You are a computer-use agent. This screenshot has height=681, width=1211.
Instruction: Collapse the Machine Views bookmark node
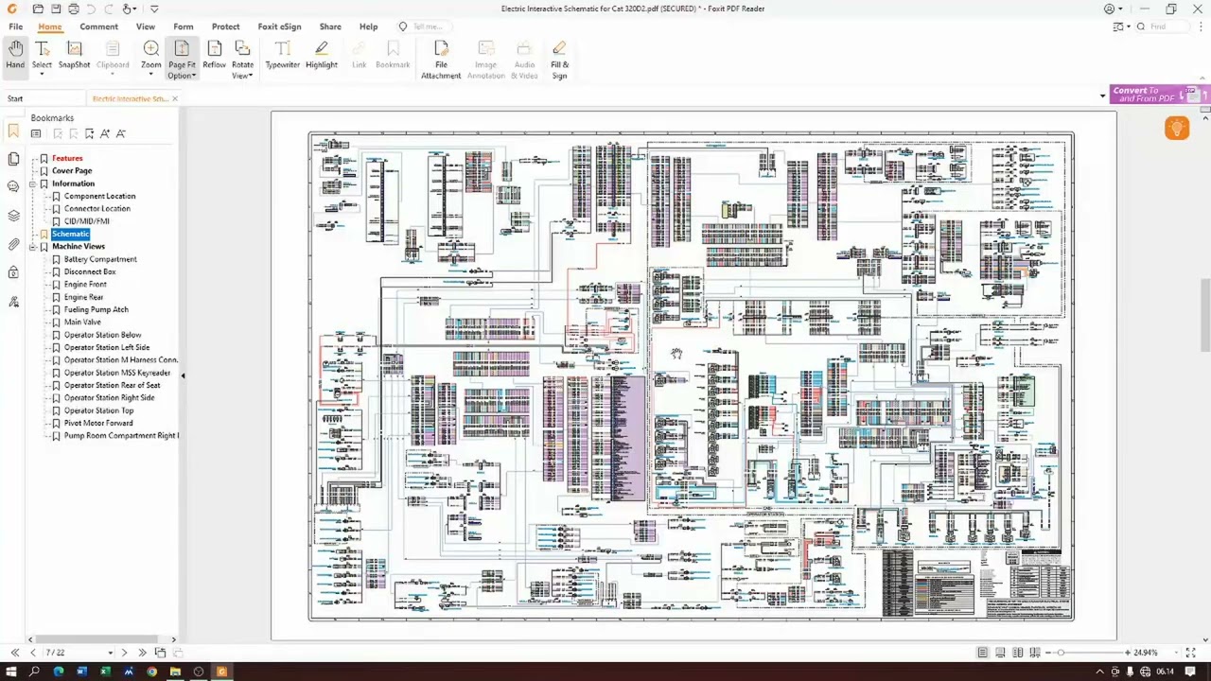pos(33,247)
